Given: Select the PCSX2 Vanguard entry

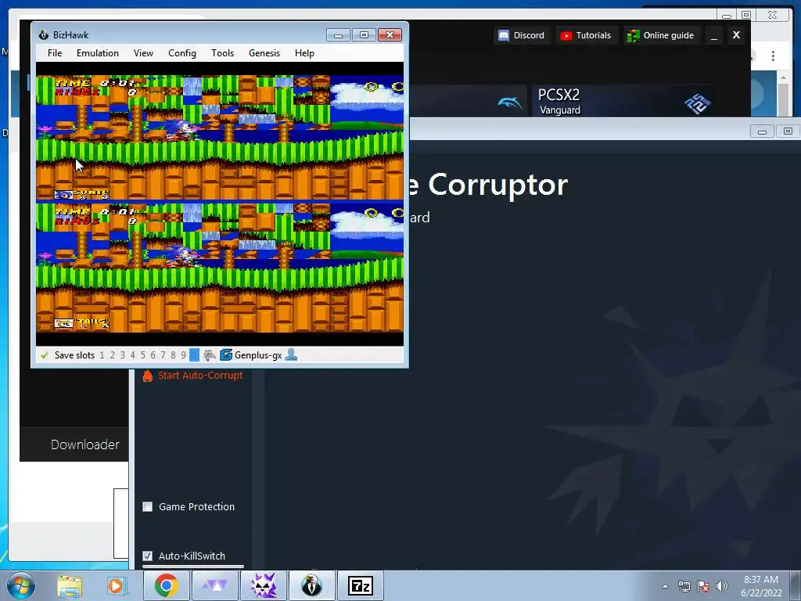Looking at the screenshot, I should 623,101.
